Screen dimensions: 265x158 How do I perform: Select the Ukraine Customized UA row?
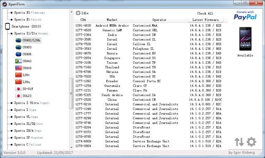click(148, 72)
